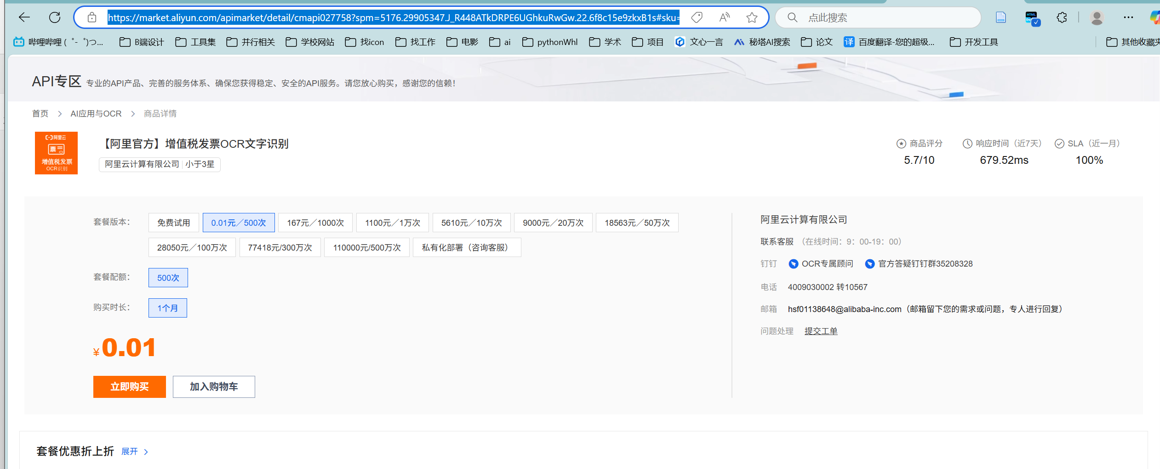Focus the 点此搜索 search field
The width and height of the screenshot is (1160, 469).
[878, 17]
